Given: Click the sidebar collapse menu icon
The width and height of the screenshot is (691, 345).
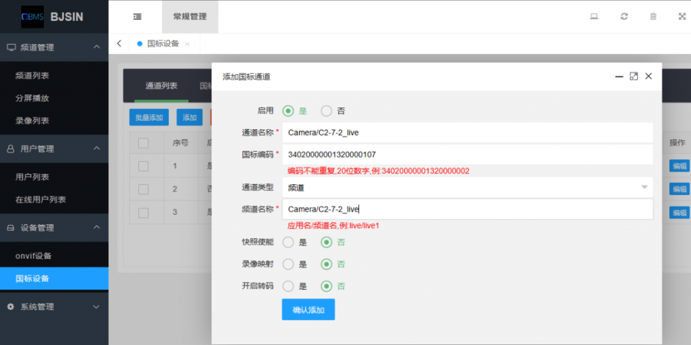Looking at the screenshot, I should 138,17.
